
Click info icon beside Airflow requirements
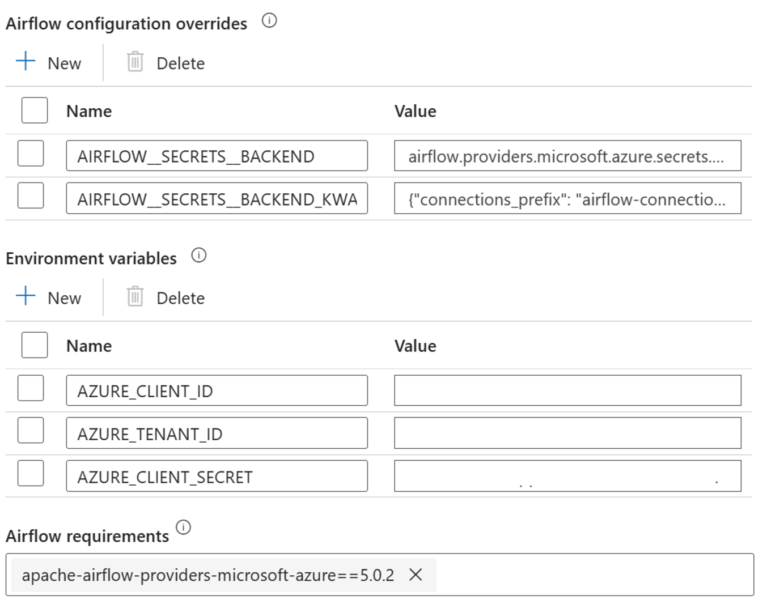coord(183,528)
